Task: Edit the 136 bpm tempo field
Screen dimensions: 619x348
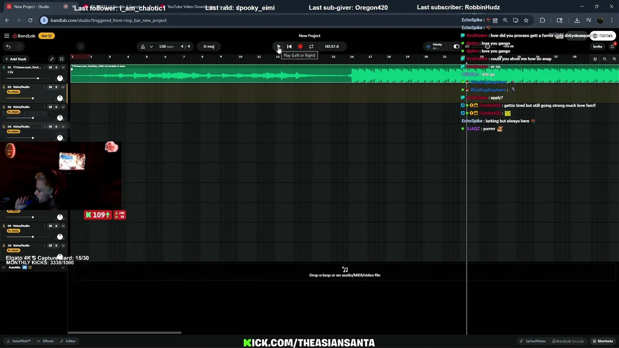Action: coord(166,46)
